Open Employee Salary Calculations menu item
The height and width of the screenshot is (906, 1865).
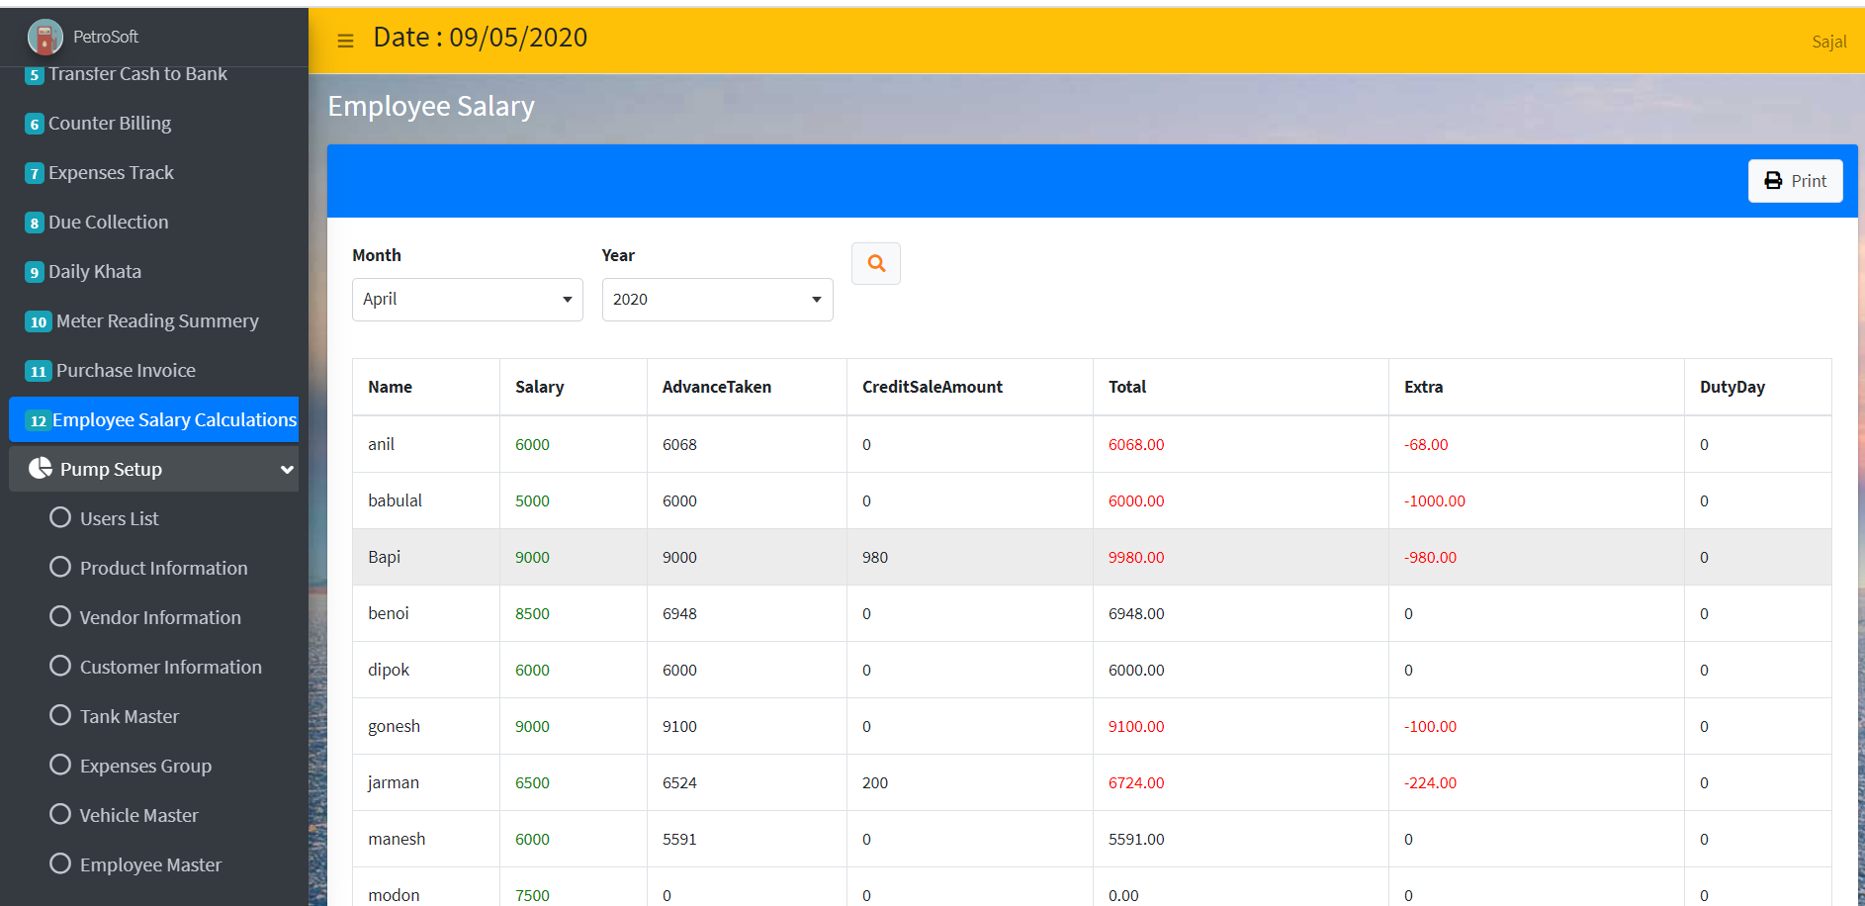pos(173,420)
